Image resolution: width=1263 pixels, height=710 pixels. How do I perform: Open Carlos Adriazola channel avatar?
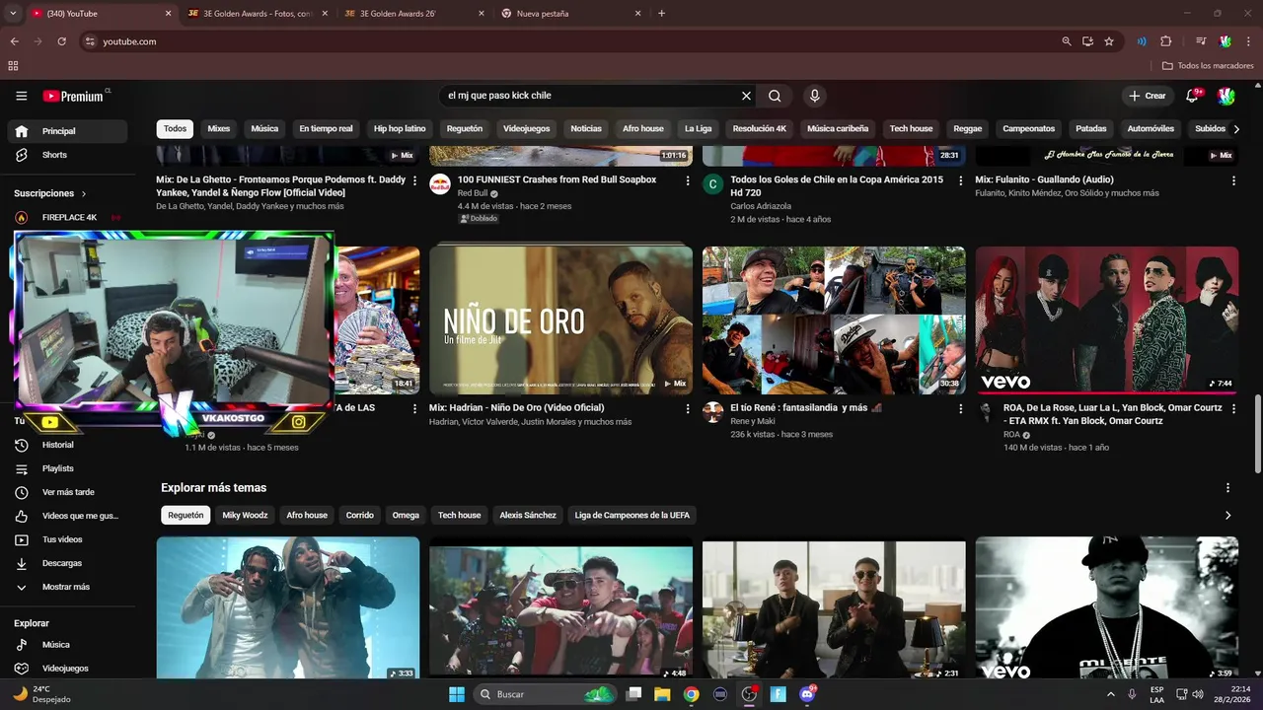(713, 184)
